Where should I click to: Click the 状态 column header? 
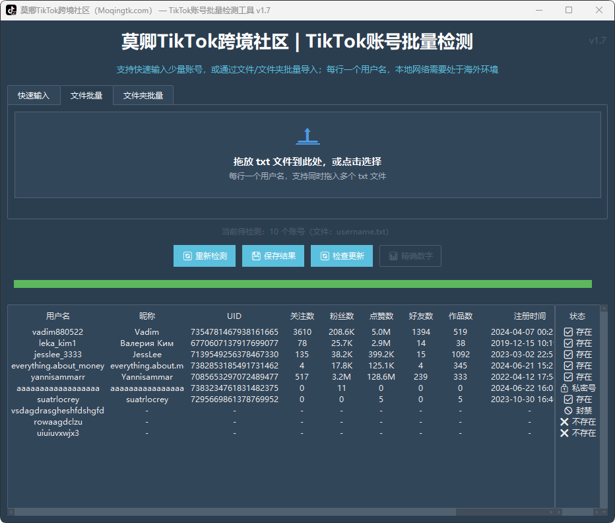(577, 316)
